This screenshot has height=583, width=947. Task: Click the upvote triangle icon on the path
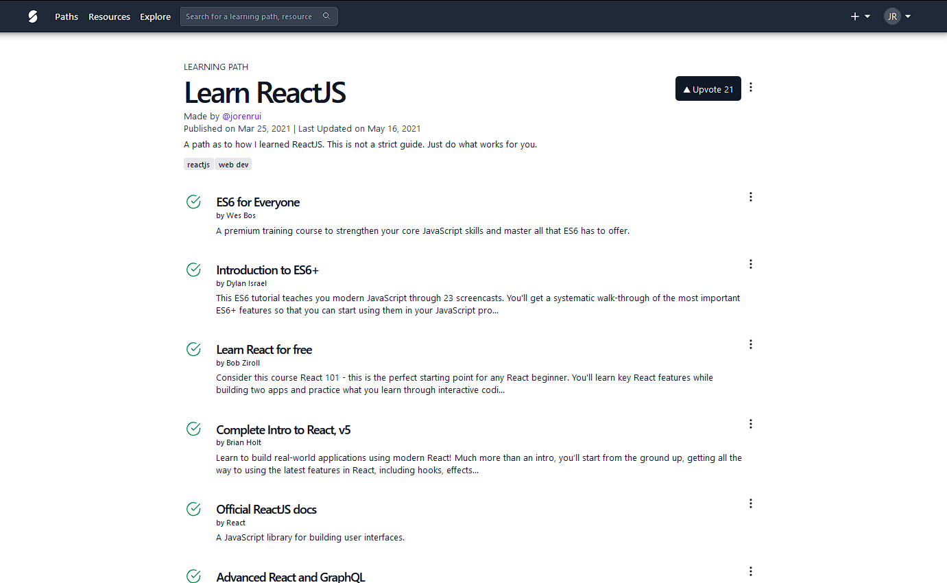click(x=688, y=88)
